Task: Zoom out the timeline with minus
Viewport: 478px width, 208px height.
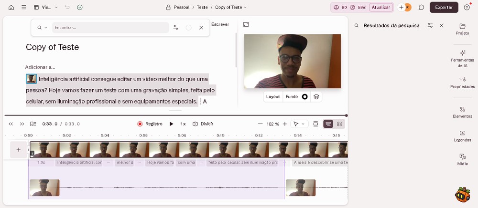Action: (260, 124)
